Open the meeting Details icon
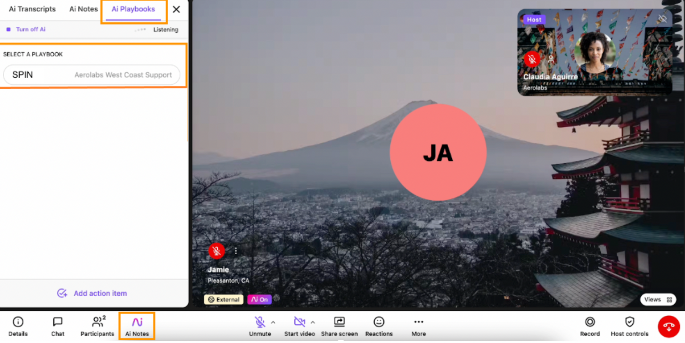The height and width of the screenshot is (343, 685). pyautogui.click(x=18, y=323)
